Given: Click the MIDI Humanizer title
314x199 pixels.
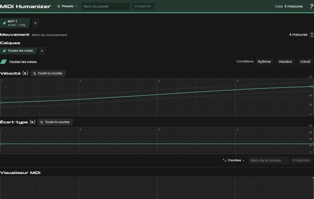Looking at the screenshot, I should [x=26, y=7].
